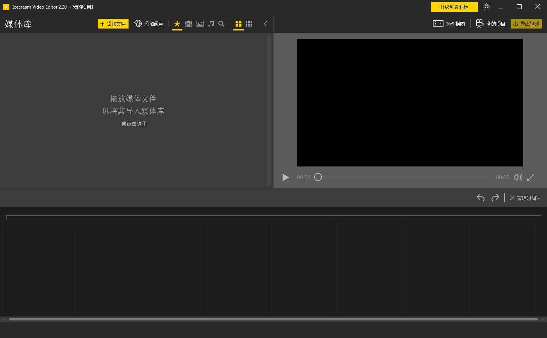Collapse the media library panel

pos(265,23)
